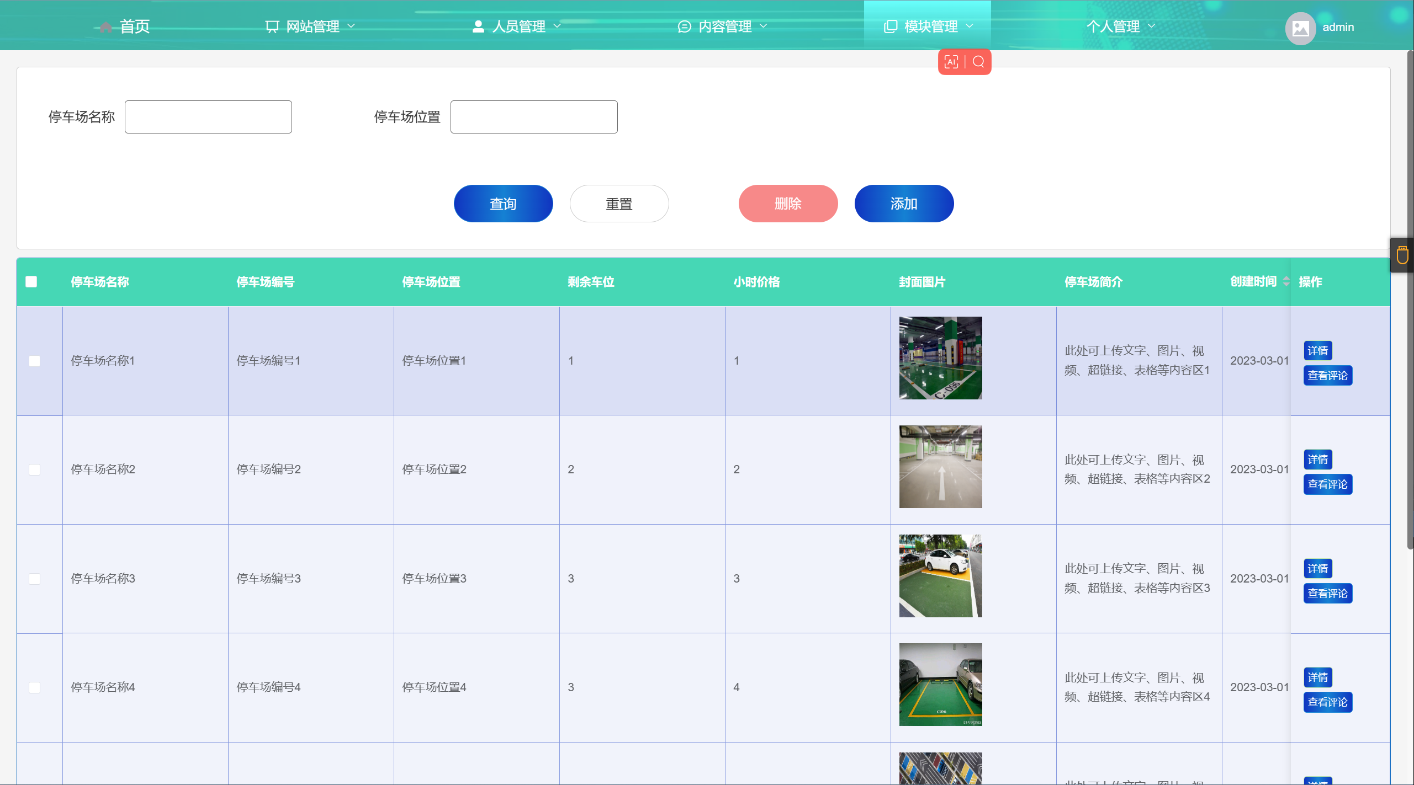Expand the 网站管理 dropdown arrow
The image size is (1414, 785).
(x=351, y=26)
